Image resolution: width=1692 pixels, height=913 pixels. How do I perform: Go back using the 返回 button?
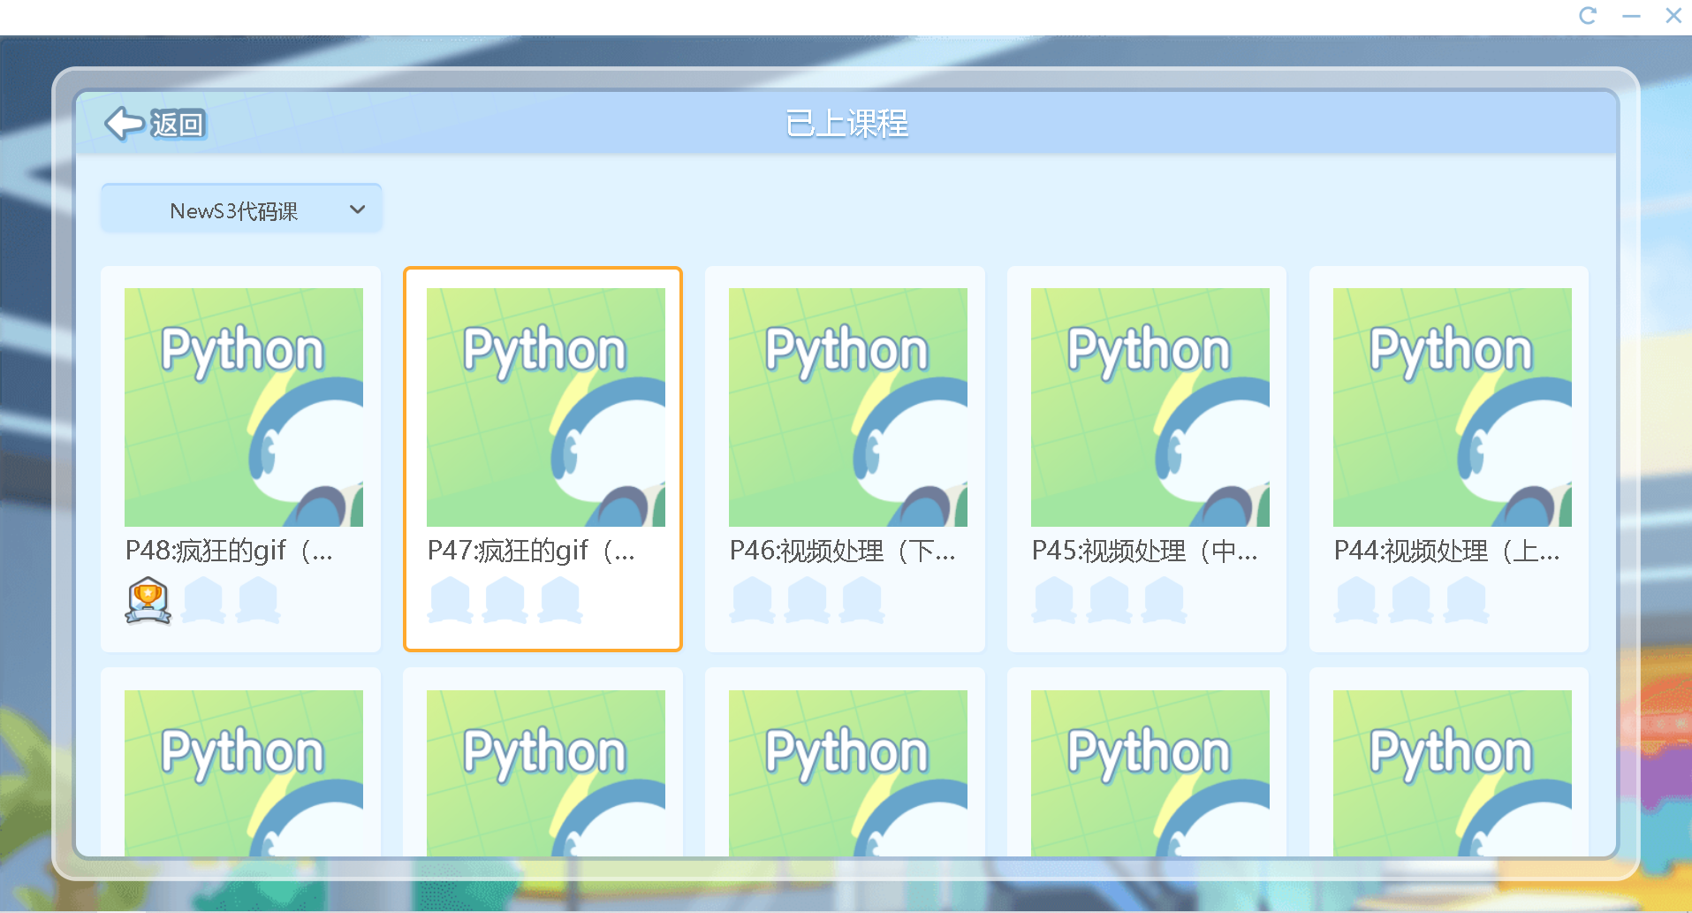click(x=156, y=124)
